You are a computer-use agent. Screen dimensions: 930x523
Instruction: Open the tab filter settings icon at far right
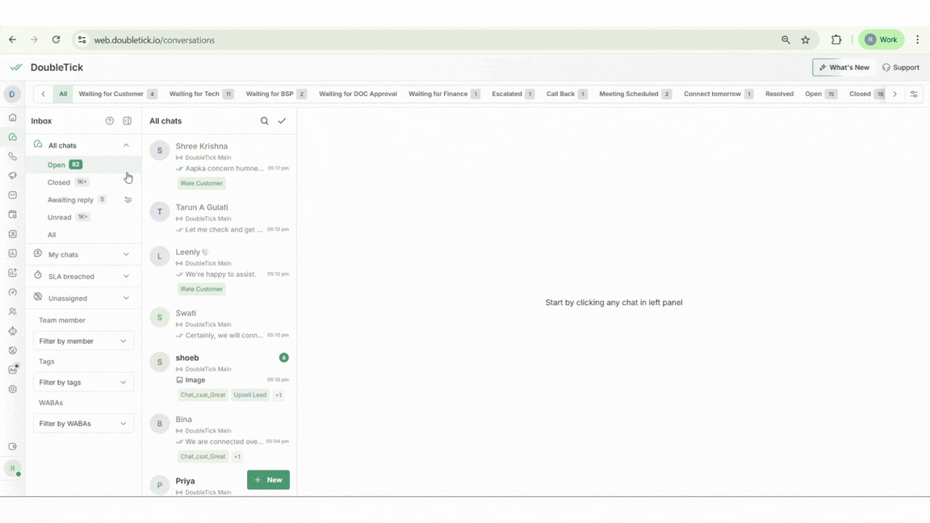coord(914,94)
